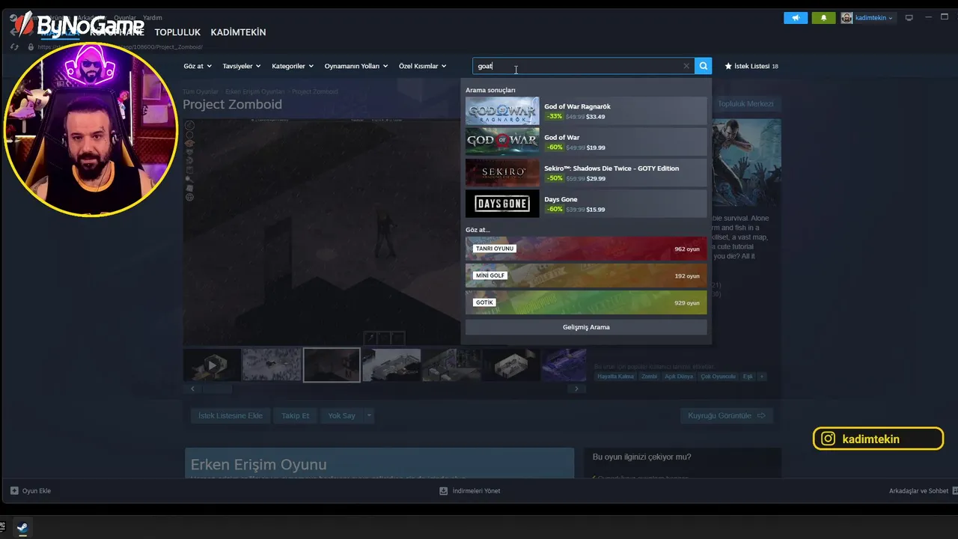The image size is (958, 539).
Task: Clear the search field with the X
Action: click(686, 66)
